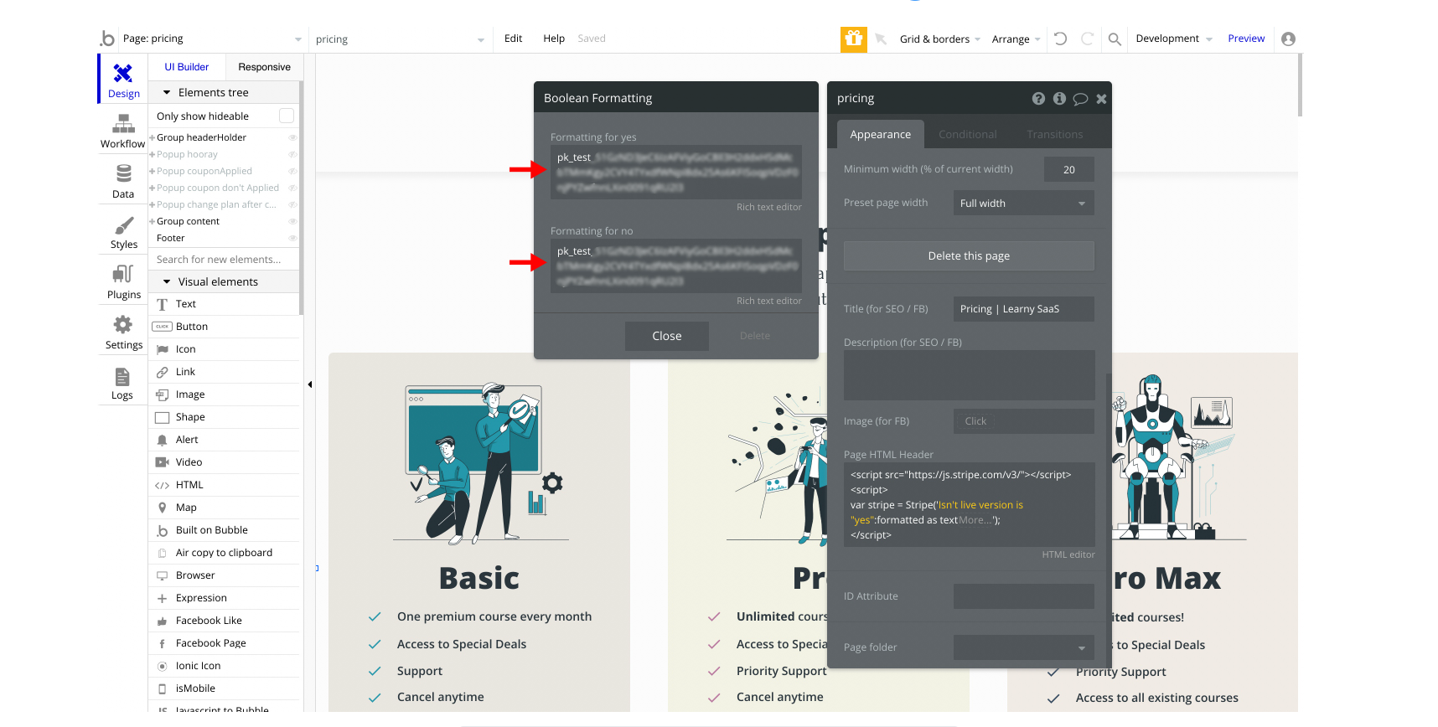Toggle visibility of Popup change plan row
Image resolution: width=1438 pixels, height=727 pixels.
[292, 204]
